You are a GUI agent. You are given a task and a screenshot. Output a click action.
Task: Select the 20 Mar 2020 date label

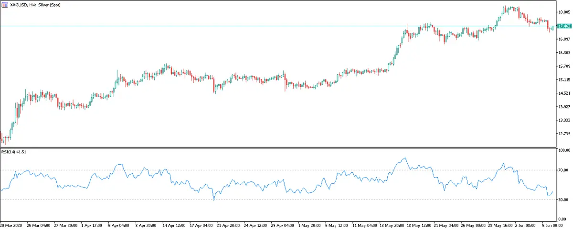(11, 225)
